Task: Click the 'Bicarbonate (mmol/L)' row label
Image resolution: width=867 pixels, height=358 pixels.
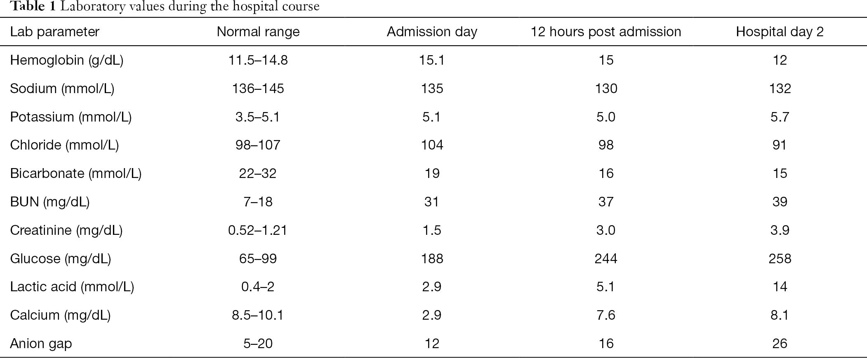Action: [x=75, y=173]
